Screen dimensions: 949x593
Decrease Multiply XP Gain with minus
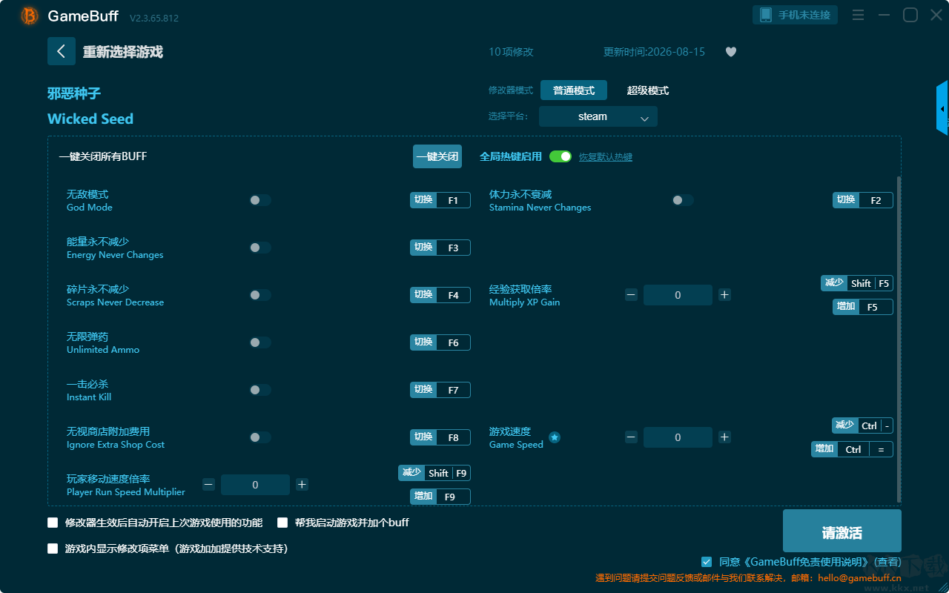[x=631, y=295]
